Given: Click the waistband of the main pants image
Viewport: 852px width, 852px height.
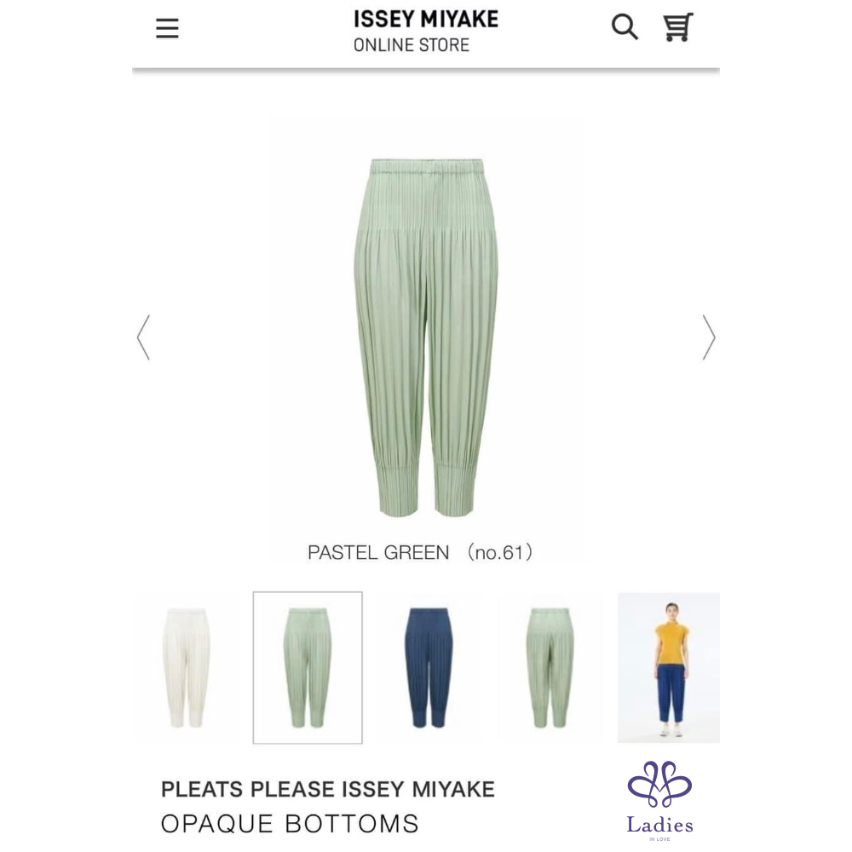Looking at the screenshot, I should 427,165.
